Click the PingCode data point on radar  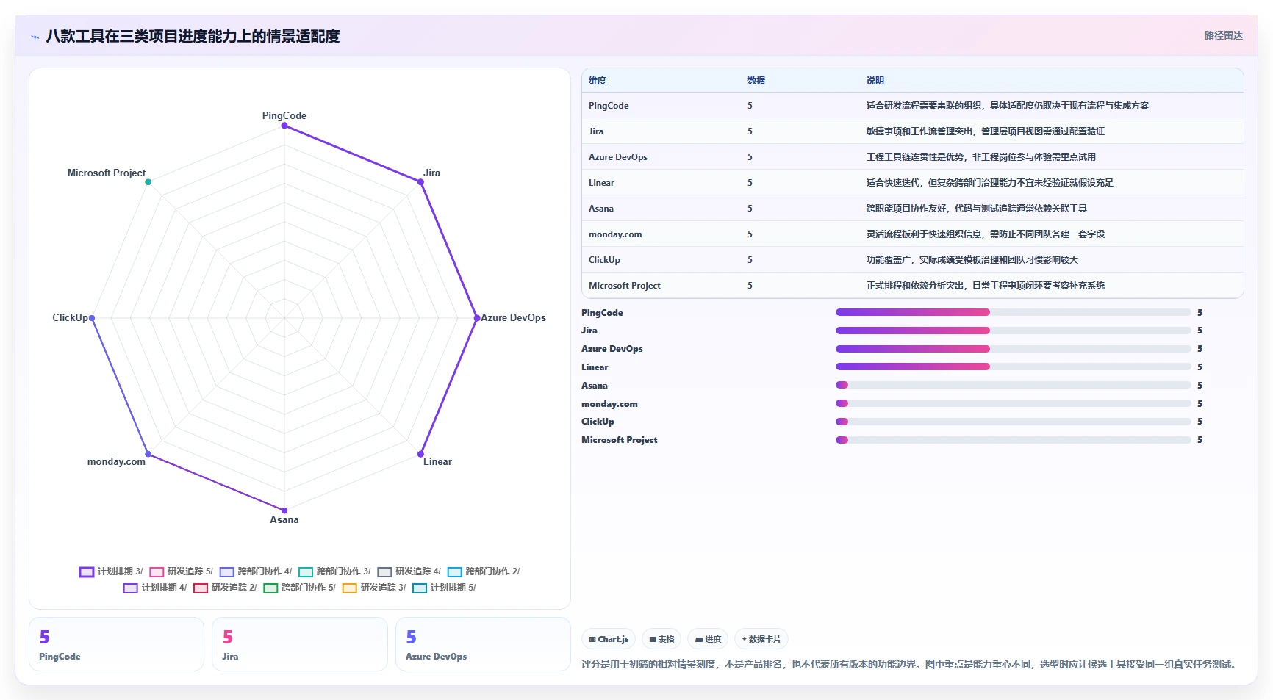click(x=284, y=126)
